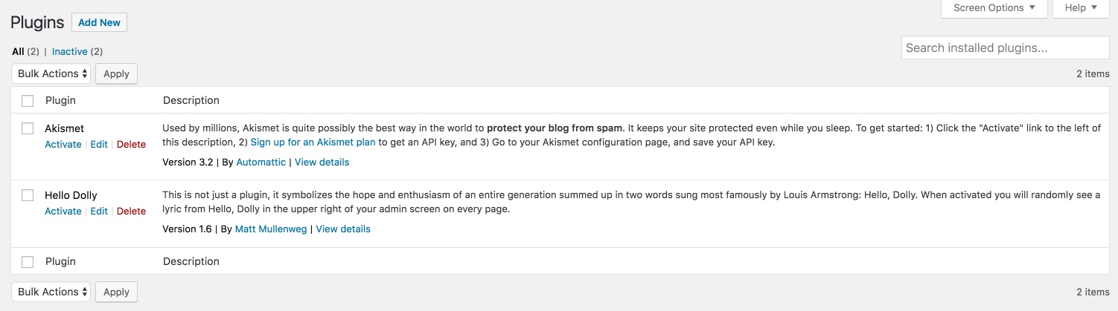View details for Hello Dolly
Image resolution: width=1118 pixels, height=311 pixels.
click(x=343, y=229)
